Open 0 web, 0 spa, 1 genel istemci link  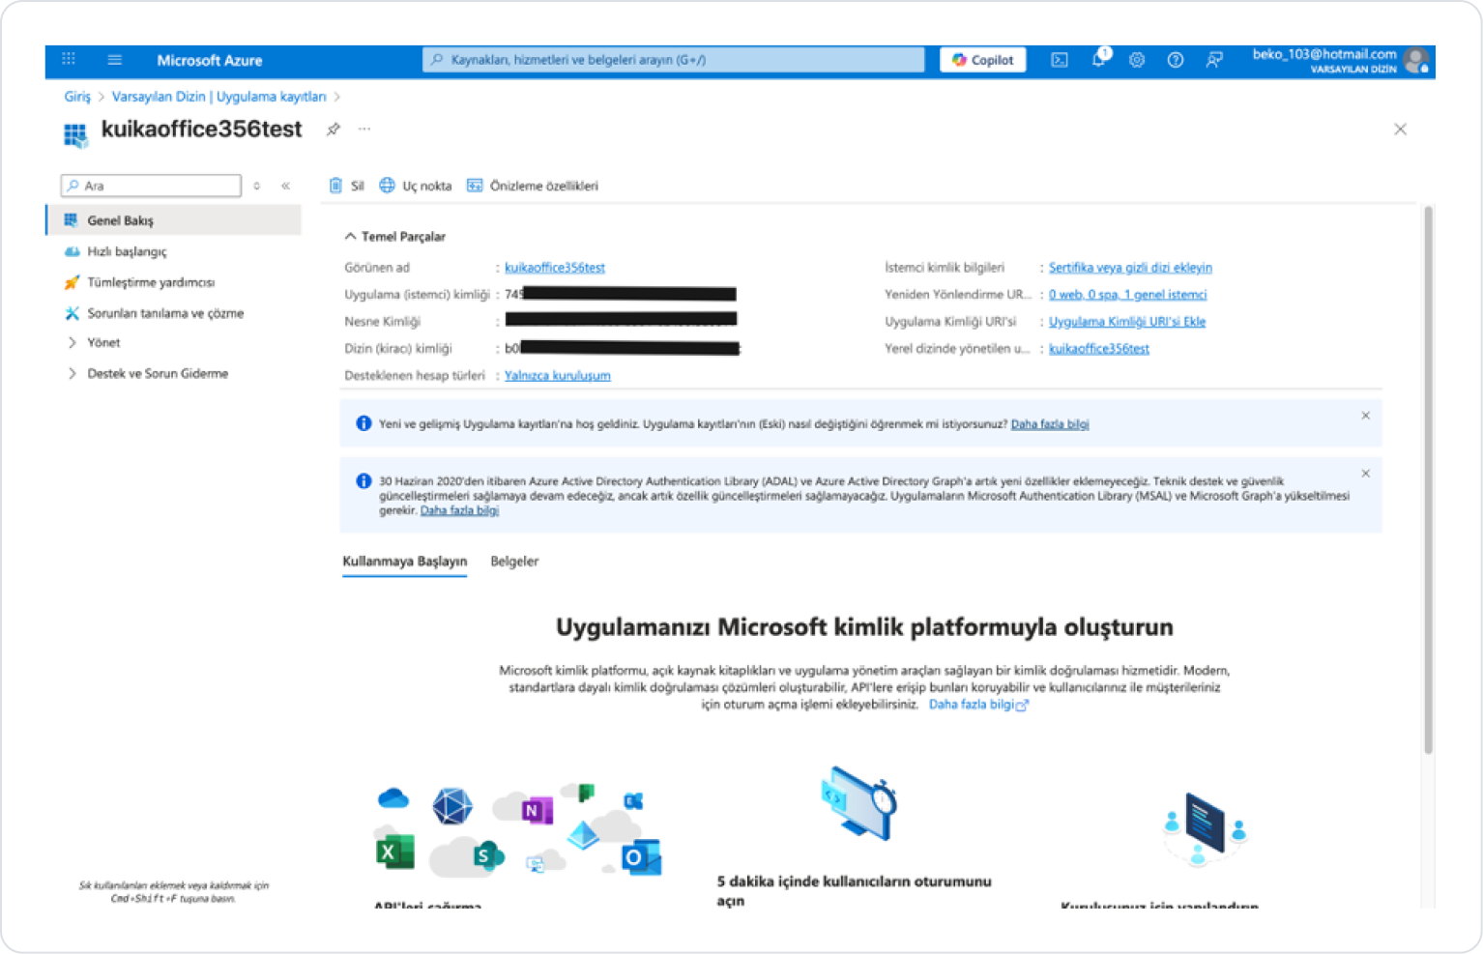(x=1127, y=295)
